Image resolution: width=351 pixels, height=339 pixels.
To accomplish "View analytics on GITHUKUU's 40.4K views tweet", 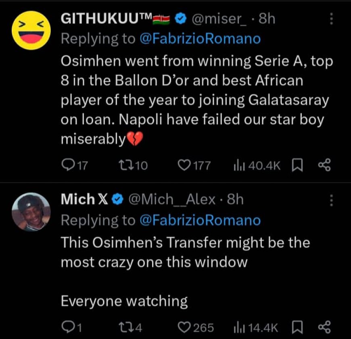I will pos(238,165).
